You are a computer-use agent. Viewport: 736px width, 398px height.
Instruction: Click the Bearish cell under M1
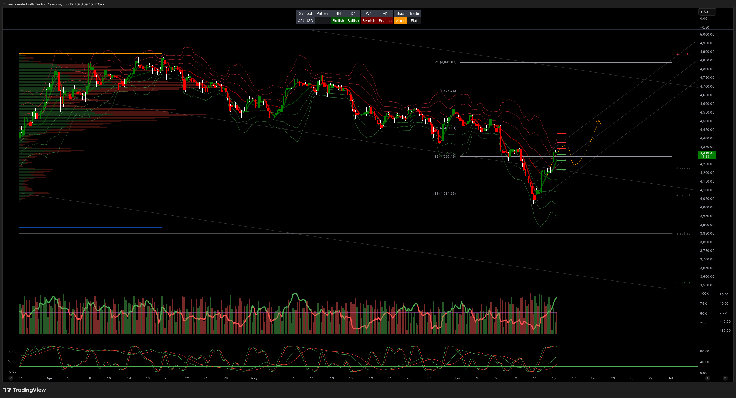[385, 21]
